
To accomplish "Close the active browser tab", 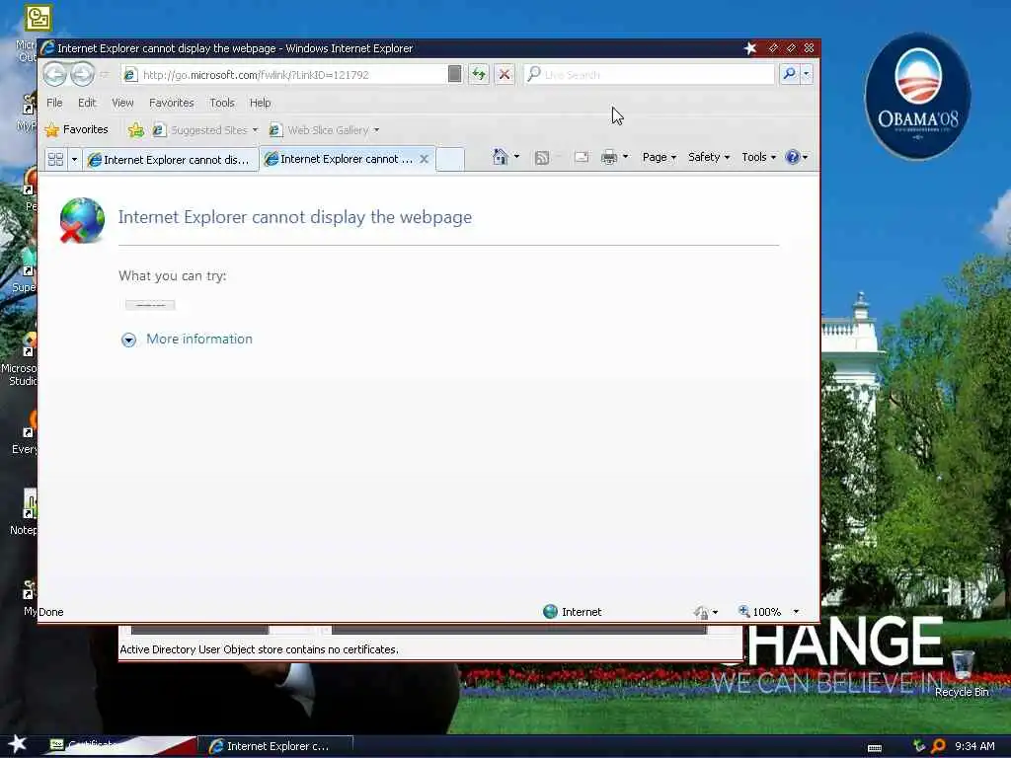I will click(425, 159).
